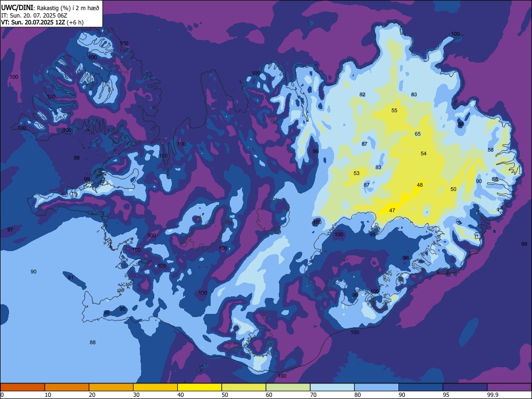Click the 70–80 pale blue legend swatch
This screenshot has width=532, height=399.
332,387
